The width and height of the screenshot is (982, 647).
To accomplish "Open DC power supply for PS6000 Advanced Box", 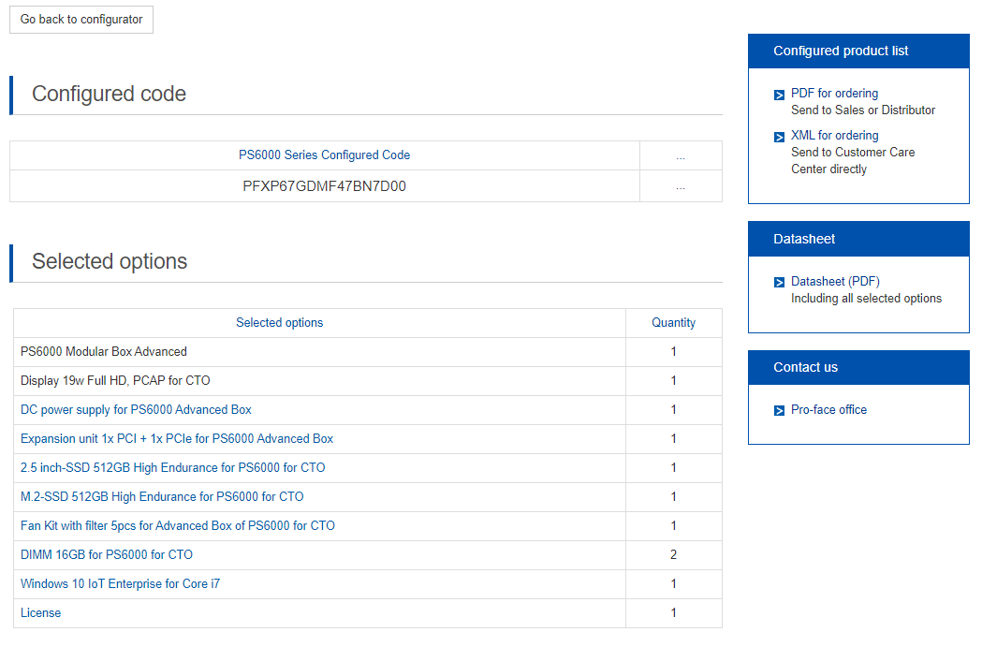I will (136, 409).
